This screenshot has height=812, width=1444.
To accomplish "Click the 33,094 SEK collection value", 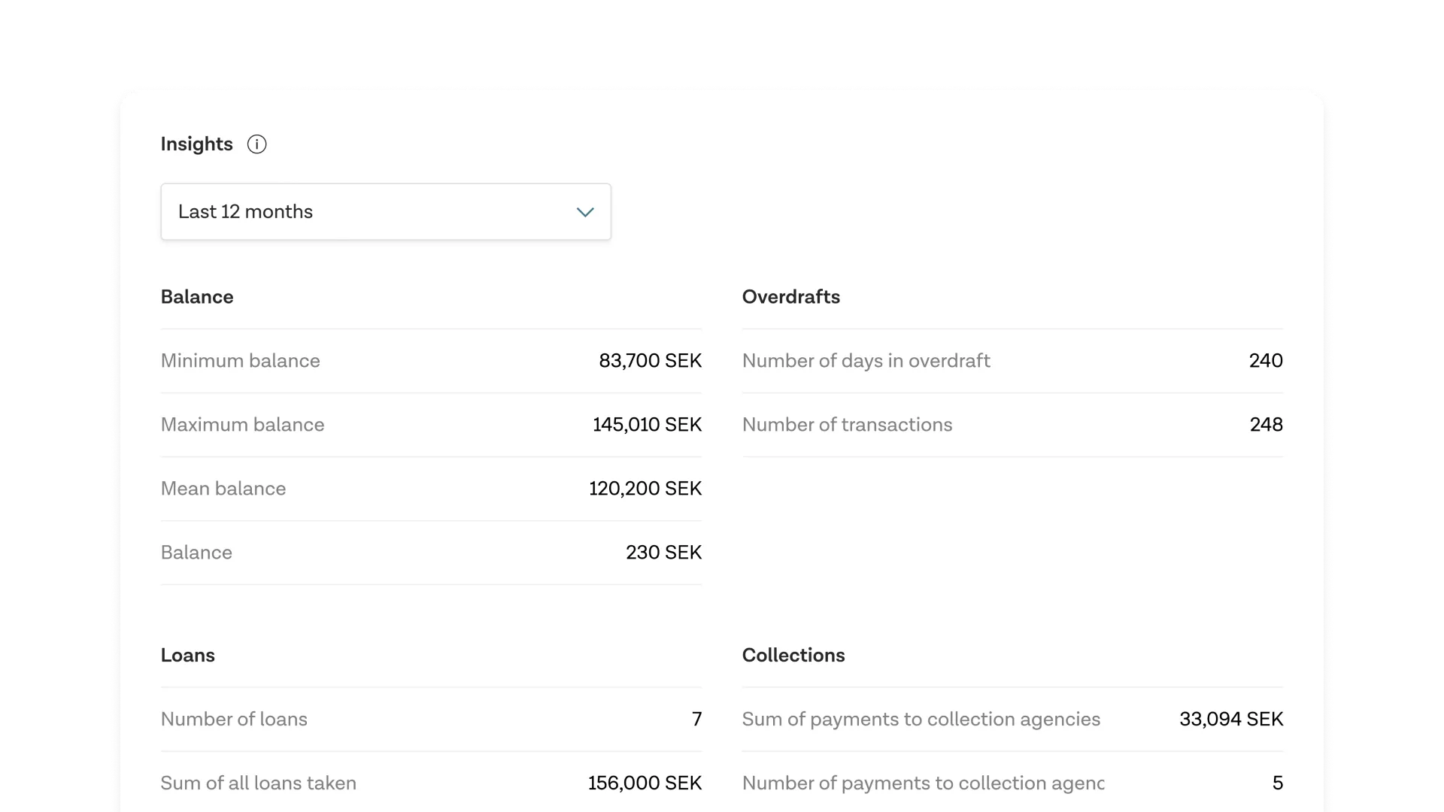I will (1230, 720).
